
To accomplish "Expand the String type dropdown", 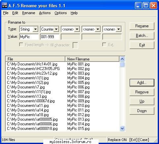I will point(35,29).
